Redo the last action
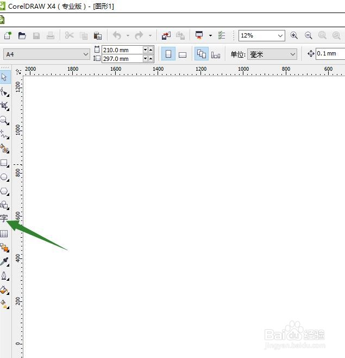 coord(139,35)
